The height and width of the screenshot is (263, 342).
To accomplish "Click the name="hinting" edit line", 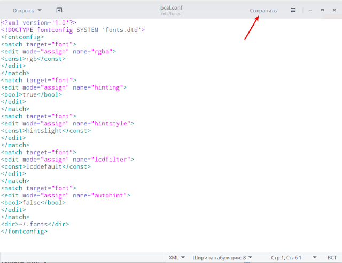I will click(x=64, y=87).
